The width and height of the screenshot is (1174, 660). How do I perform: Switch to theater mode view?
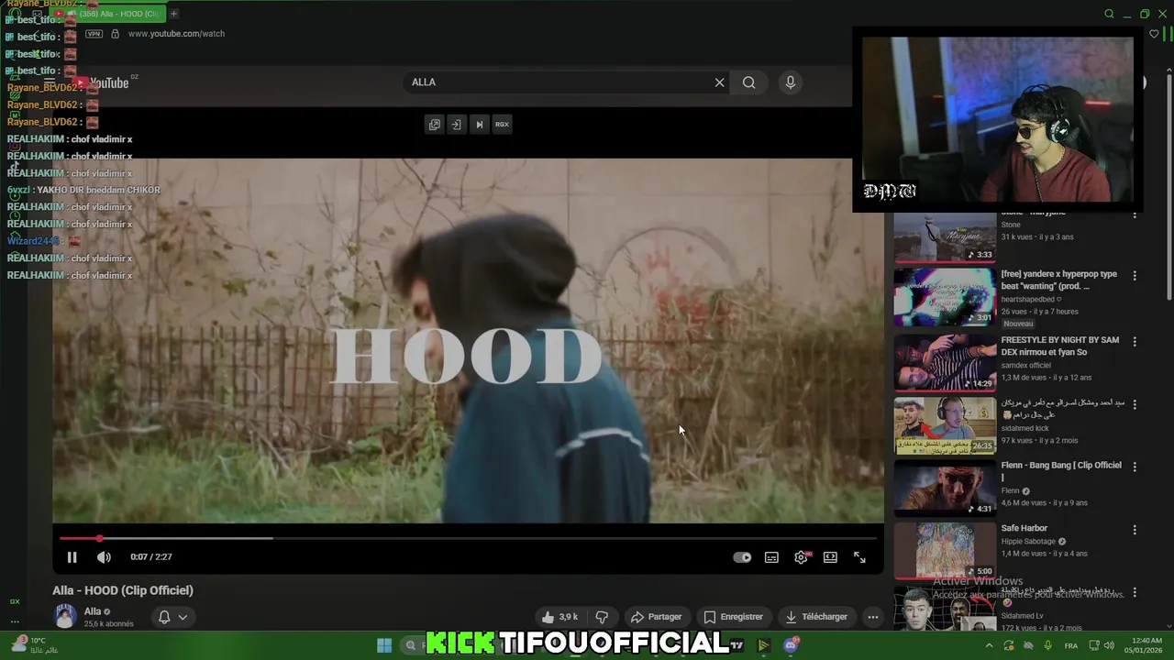click(830, 557)
